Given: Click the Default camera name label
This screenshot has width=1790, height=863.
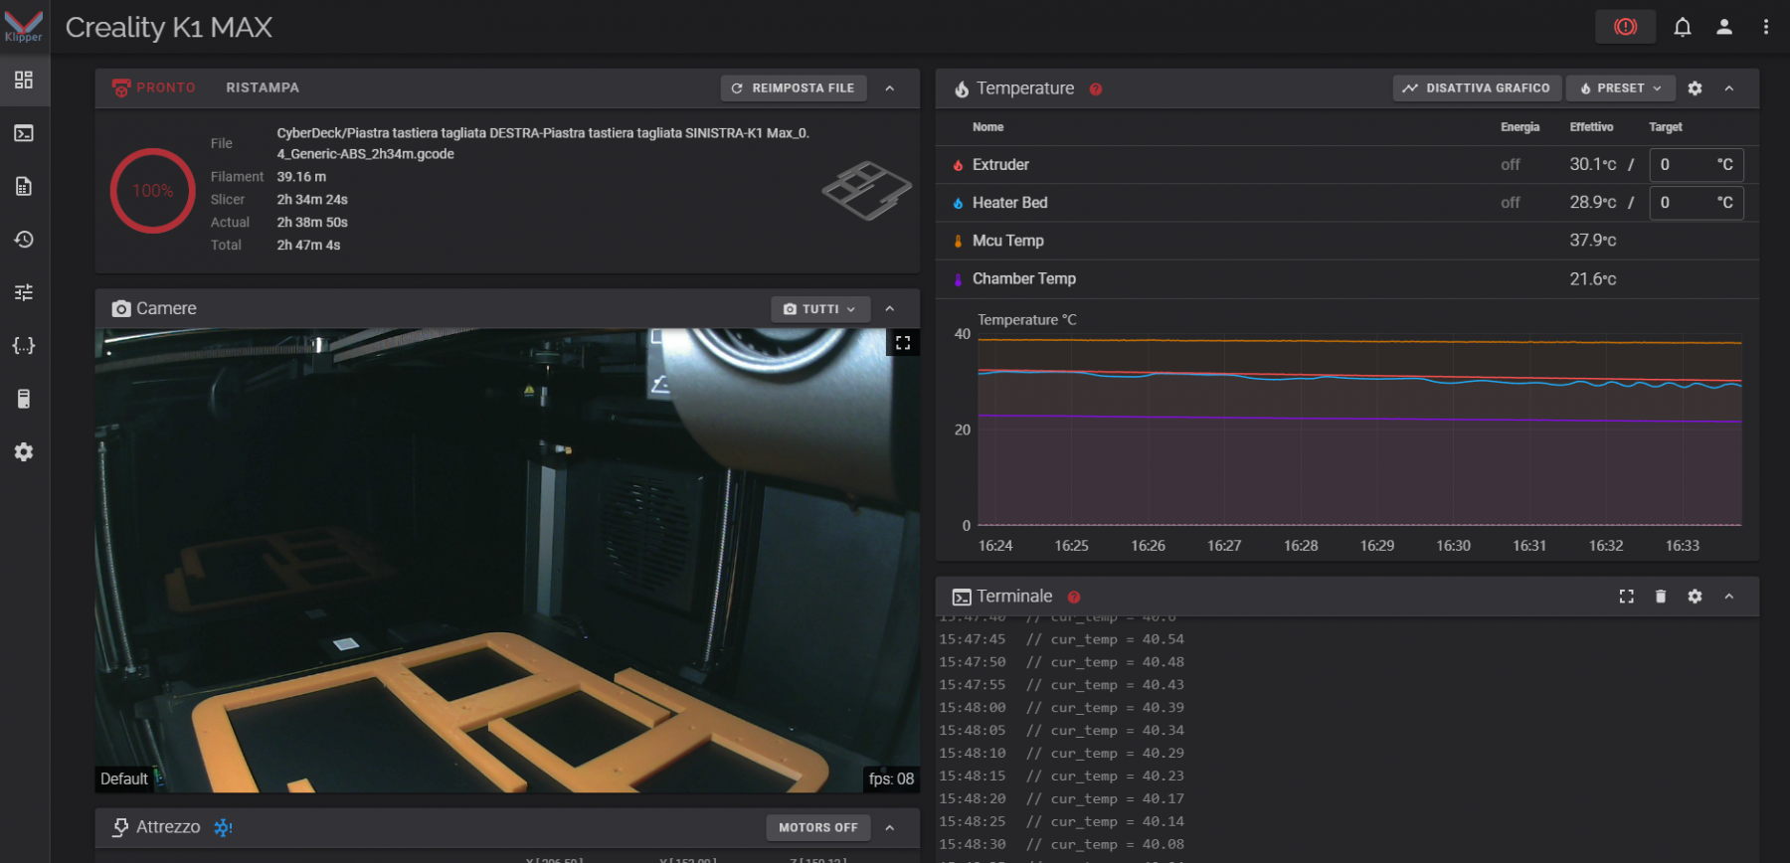Looking at the screenshot, I should pos(124,779).
